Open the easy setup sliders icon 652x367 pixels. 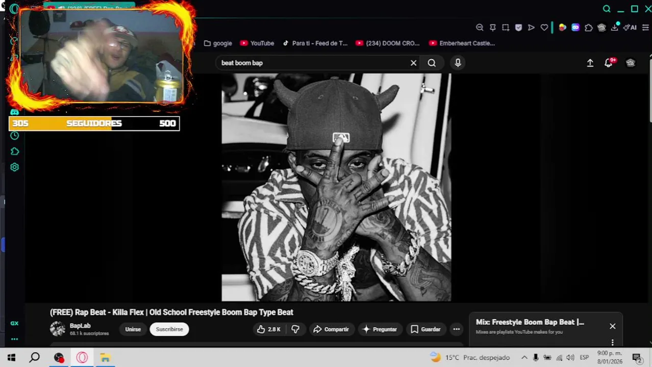645,28
